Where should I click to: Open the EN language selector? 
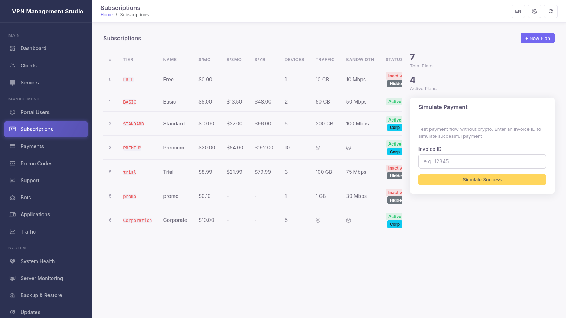(518, 11)
